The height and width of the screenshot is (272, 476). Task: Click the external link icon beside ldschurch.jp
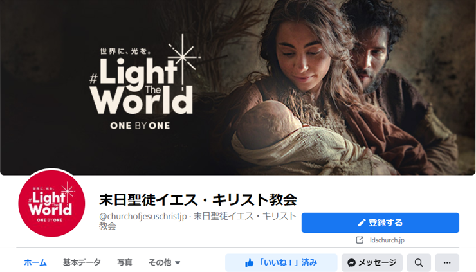tap(360, 240)
